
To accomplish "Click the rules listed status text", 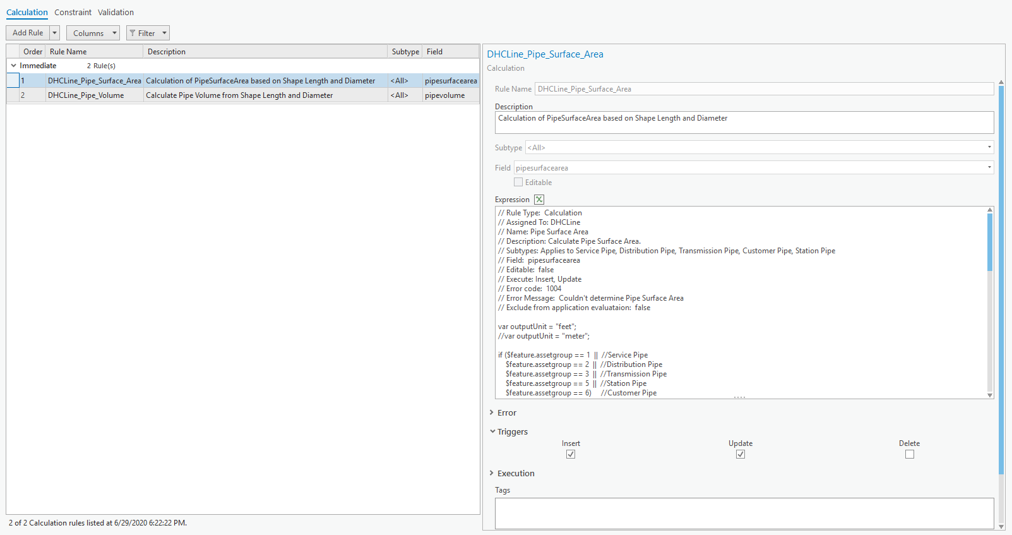I will click(98, 523).
